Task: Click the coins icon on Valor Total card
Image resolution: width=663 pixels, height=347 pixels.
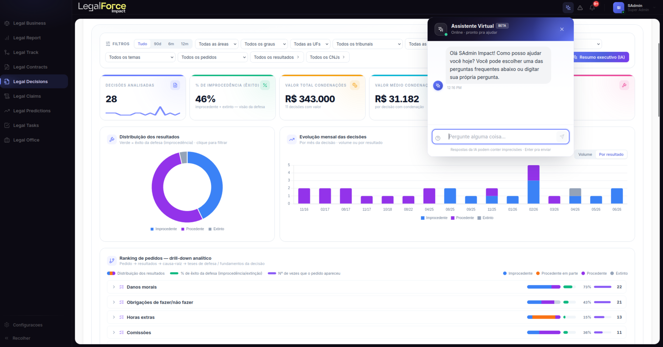Action: pos(355,85)
